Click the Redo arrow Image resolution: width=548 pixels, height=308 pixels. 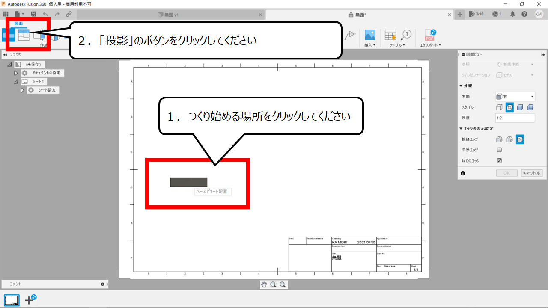click(x=57, y=14)
